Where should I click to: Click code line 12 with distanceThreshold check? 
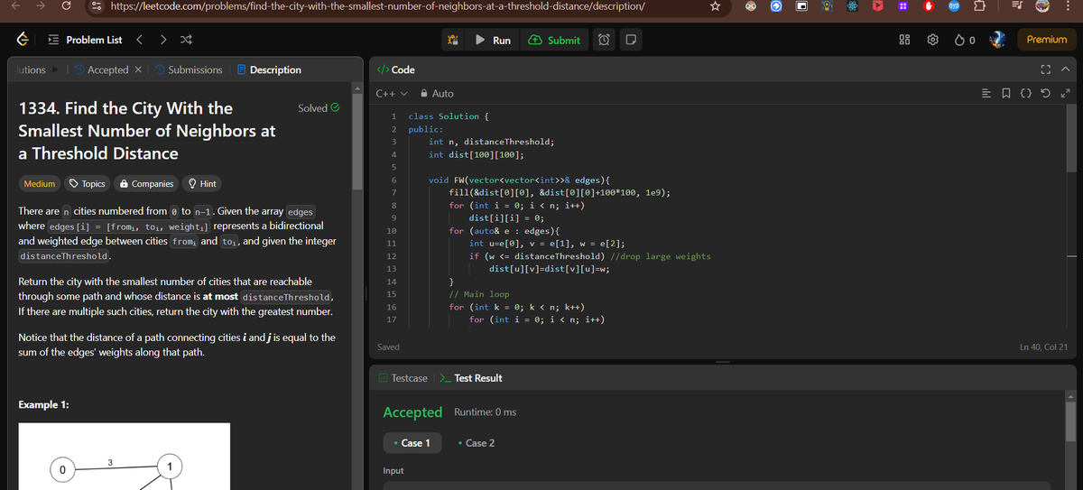(x=589, y=256)
